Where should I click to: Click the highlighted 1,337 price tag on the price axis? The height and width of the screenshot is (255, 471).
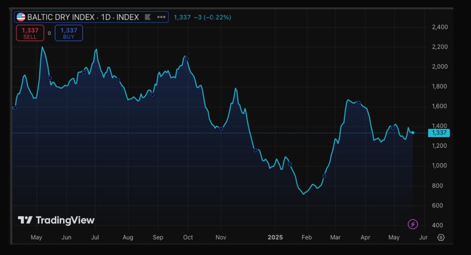(x=439, y=133)
